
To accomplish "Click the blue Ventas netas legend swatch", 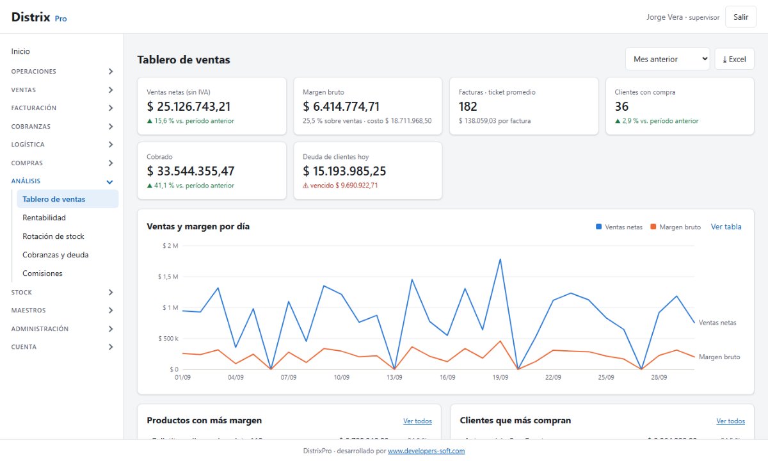I will (x=598, y=227).
